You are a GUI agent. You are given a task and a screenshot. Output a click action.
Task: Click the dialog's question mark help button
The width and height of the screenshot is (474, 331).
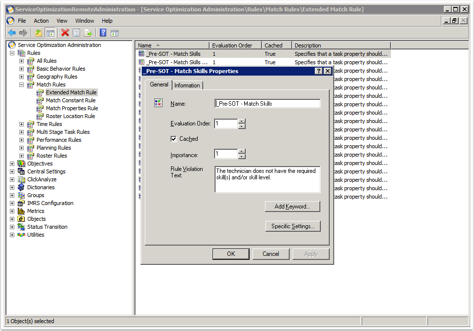[x=318, y=71]
